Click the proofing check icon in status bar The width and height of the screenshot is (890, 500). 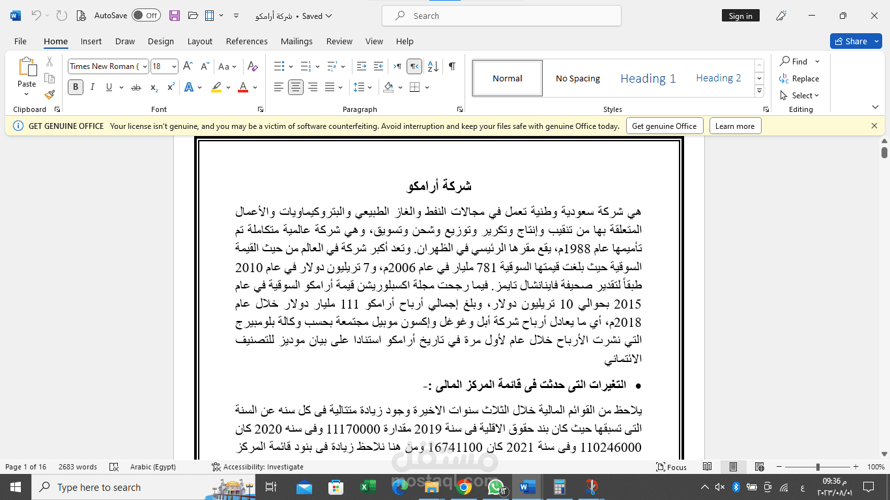point(114,467)
